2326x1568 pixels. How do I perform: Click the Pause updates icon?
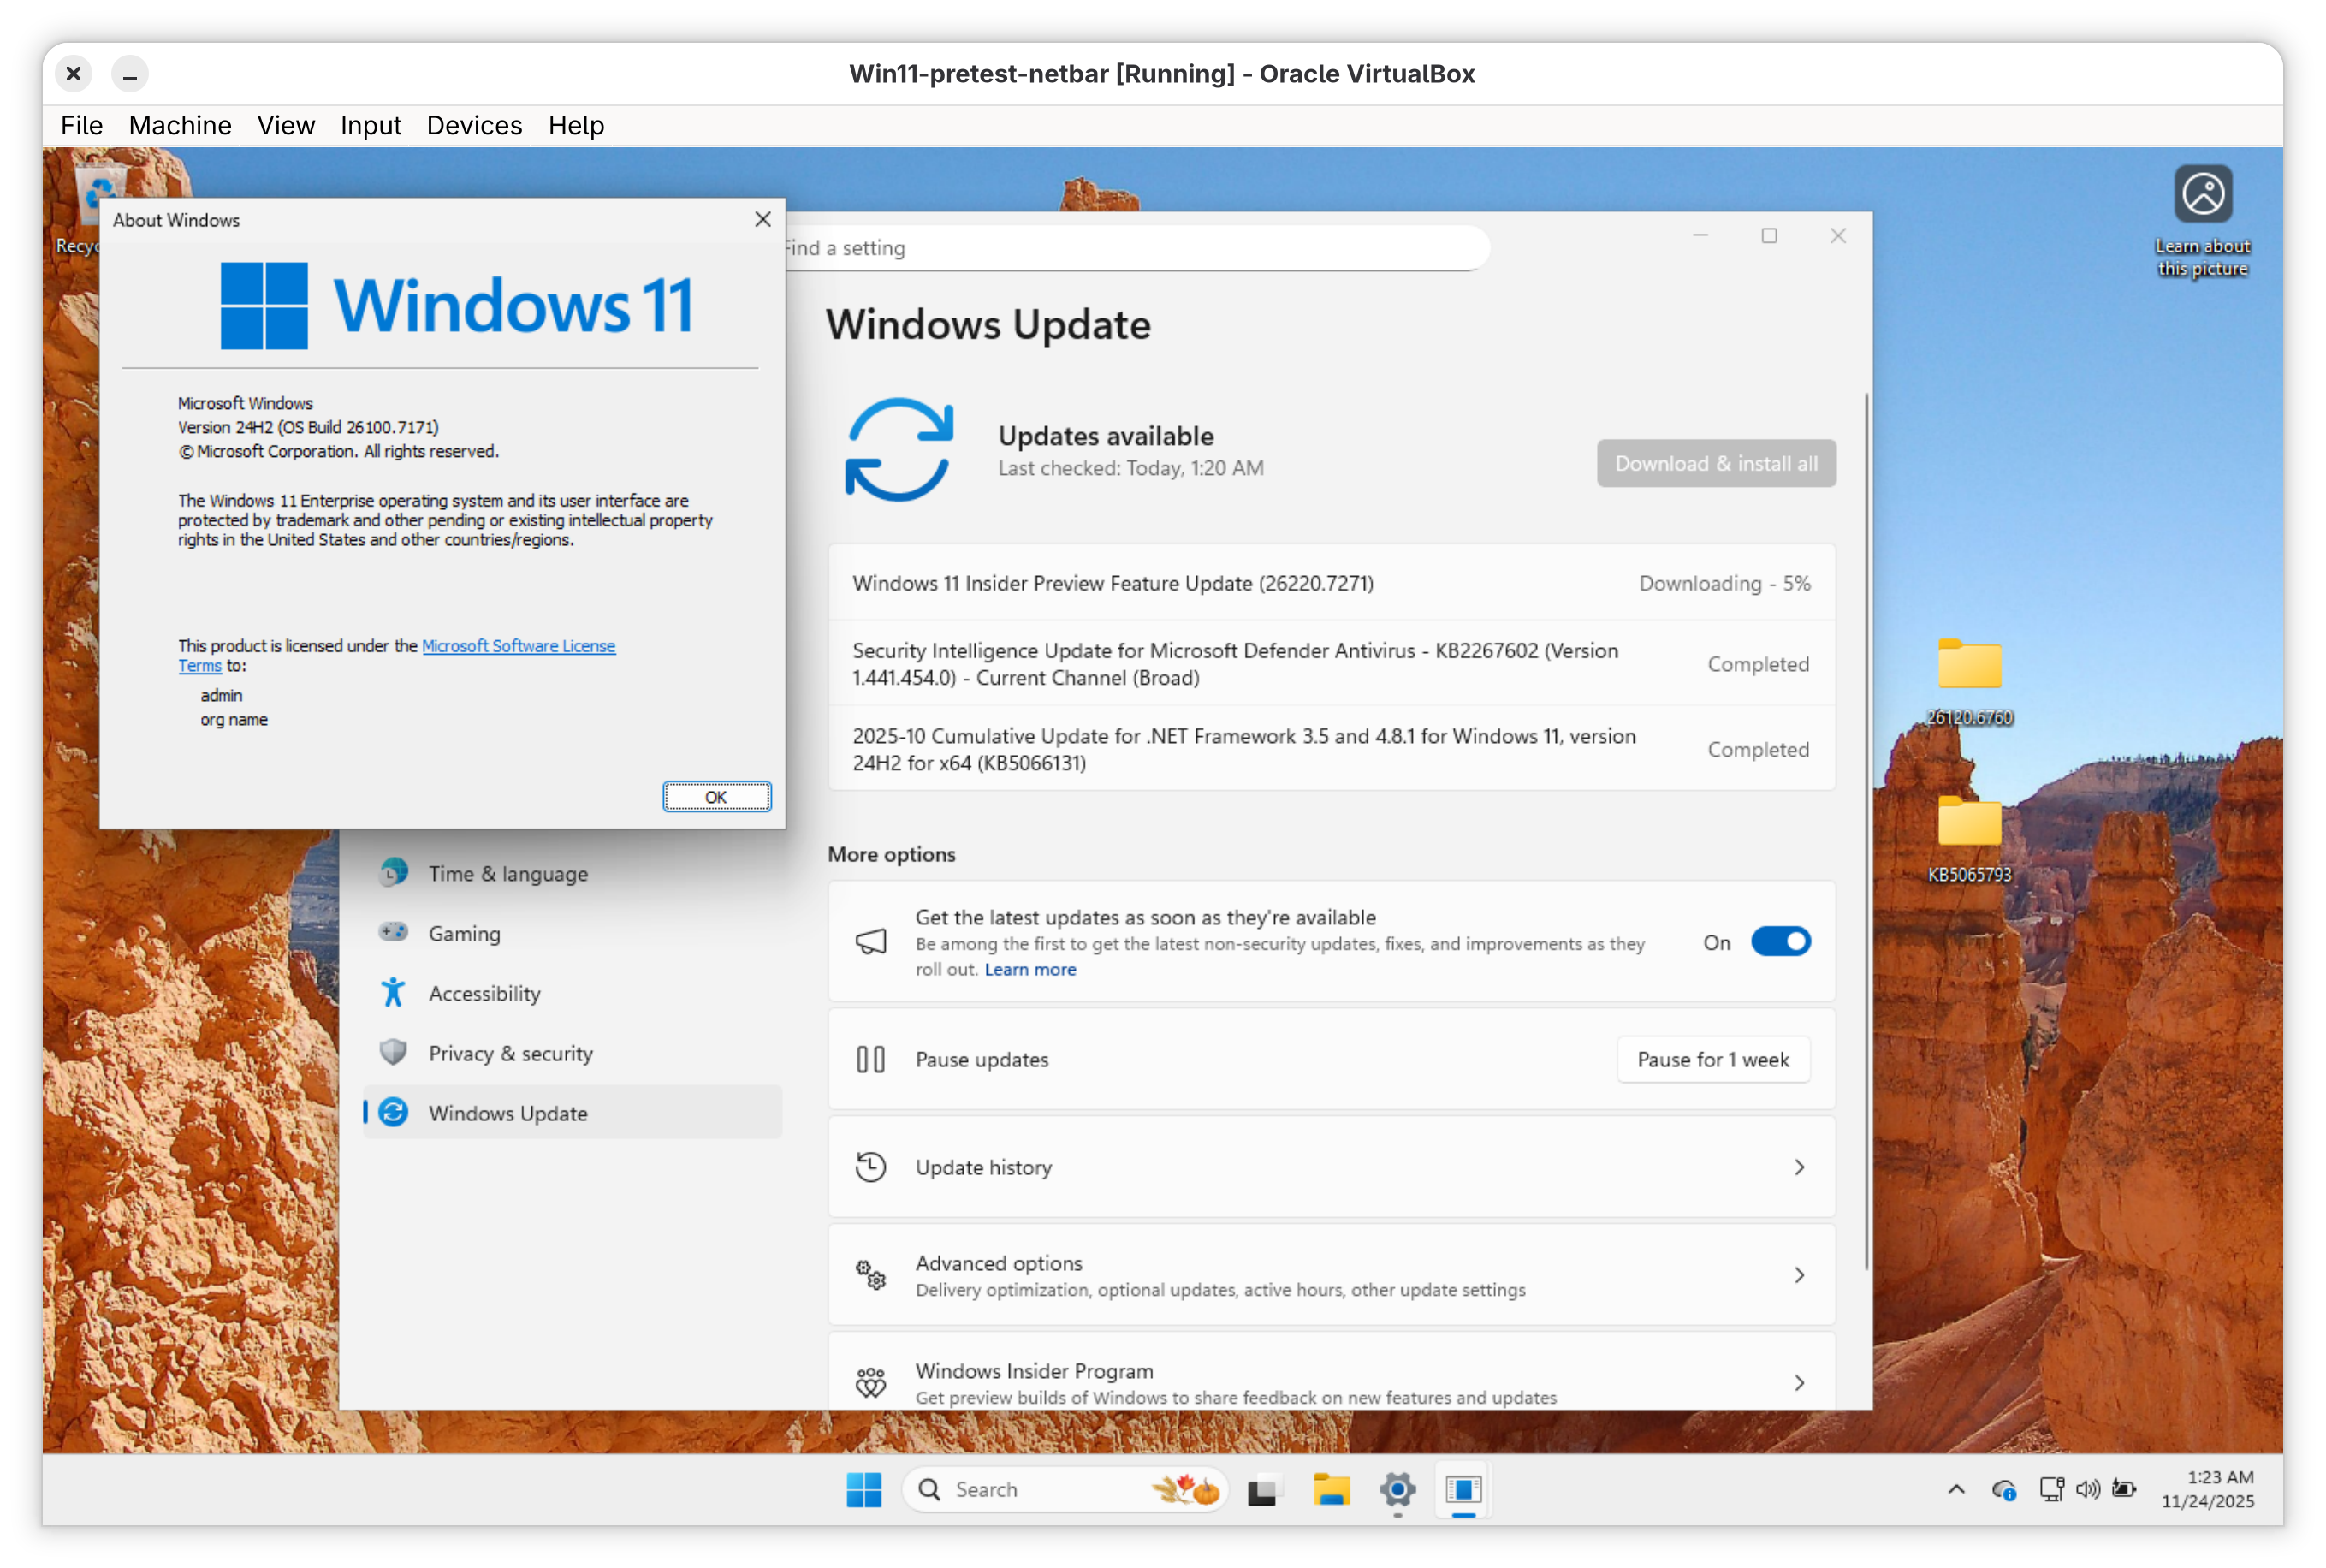(870, 1059)
